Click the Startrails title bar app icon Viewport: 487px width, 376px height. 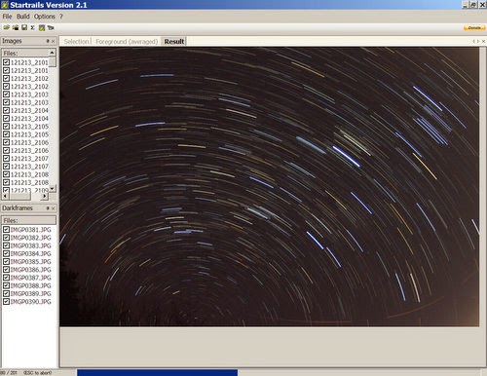pos(5,5)
